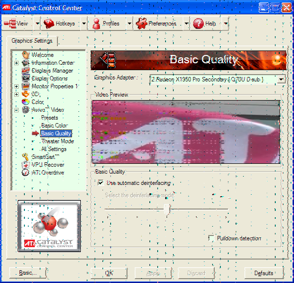Open Displays Manager entry
Screen dimensions: 294x283
(x=52, y=71)
